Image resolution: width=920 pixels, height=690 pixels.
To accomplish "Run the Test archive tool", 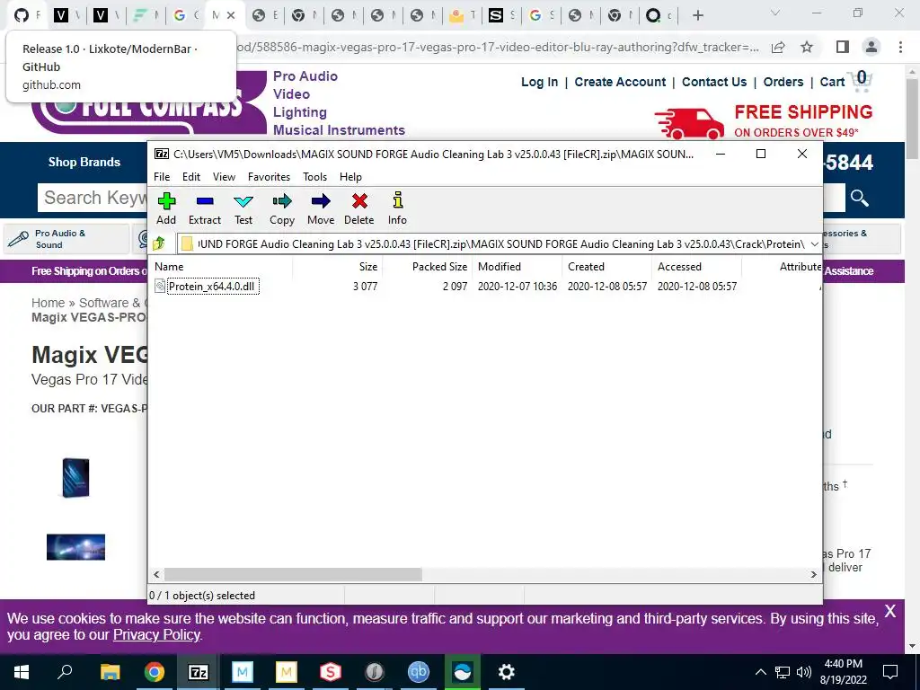I will coord(243,208).
